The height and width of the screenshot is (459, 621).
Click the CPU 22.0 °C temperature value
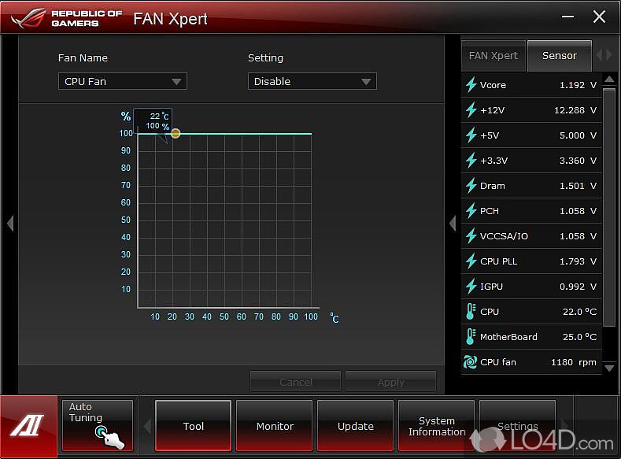click(579, 312)
